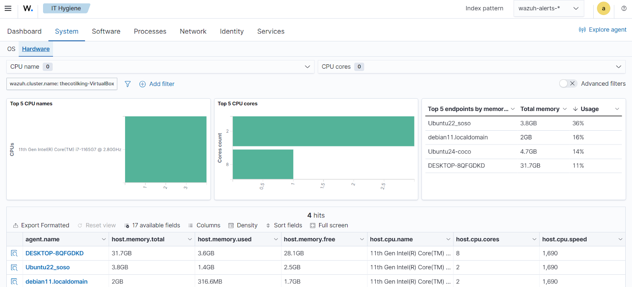Open the help icon in header
632x287 pixels.
click(624, 8)
